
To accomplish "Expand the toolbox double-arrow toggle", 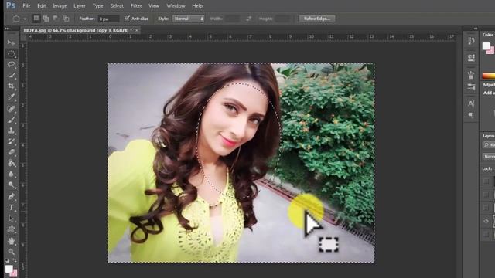I will click(7, 29).
